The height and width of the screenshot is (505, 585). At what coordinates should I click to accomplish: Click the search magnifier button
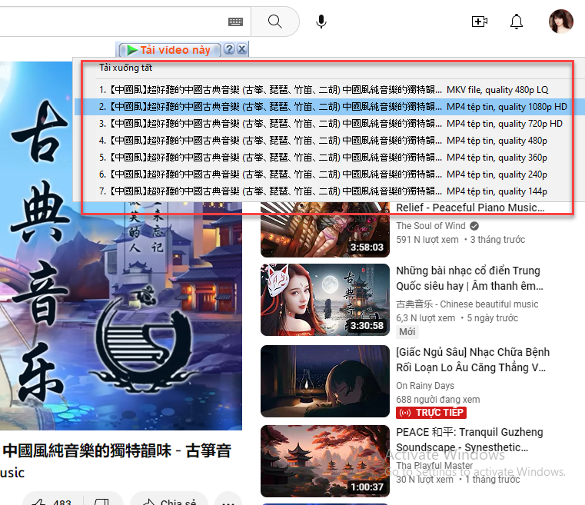click(274, 22)
